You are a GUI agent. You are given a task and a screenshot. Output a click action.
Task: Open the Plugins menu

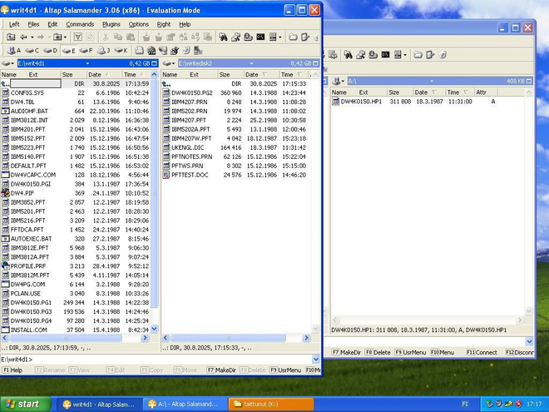click(111, 24)
